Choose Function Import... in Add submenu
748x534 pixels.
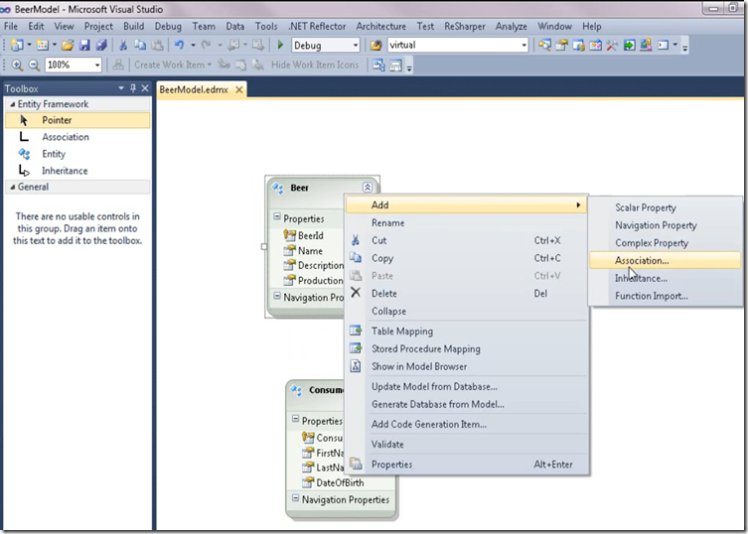click(665, 296)
